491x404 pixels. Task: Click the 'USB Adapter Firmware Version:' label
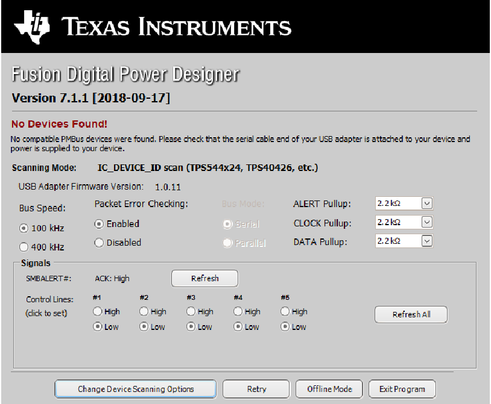(x=81, y=187)
